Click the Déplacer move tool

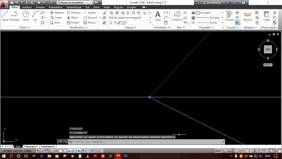tap(57, 13)
